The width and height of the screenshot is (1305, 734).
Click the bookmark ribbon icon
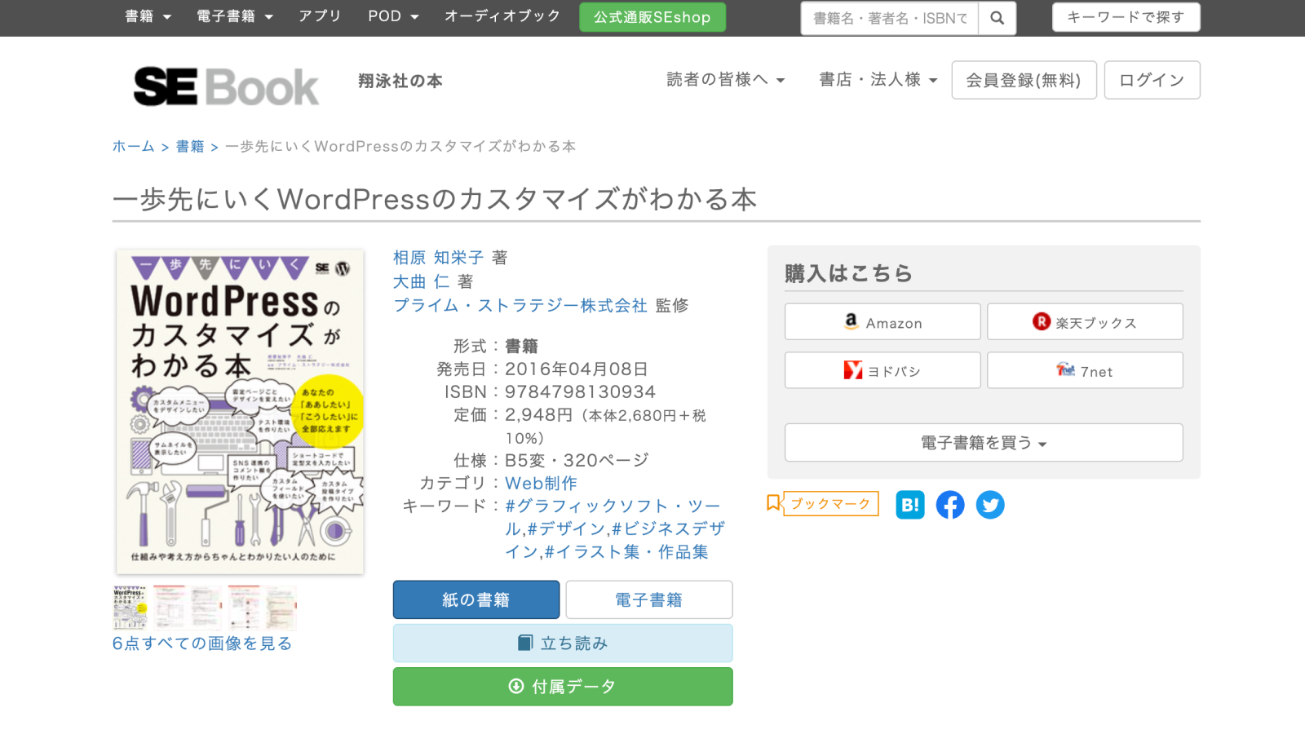point(773,503)
